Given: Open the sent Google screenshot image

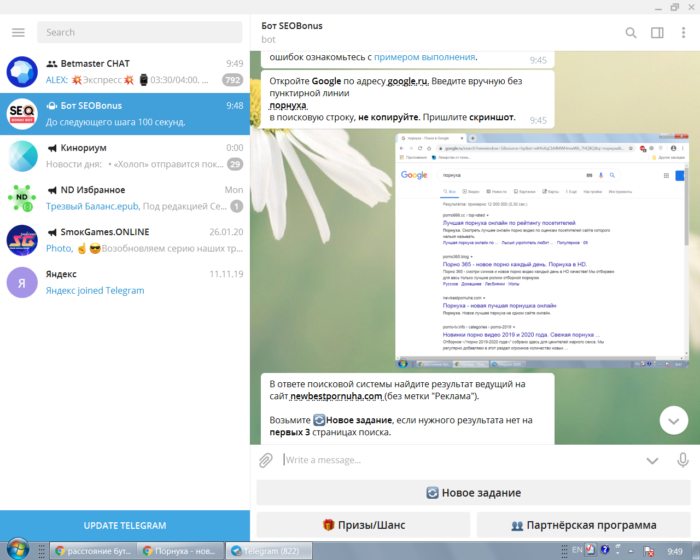Looking at the screenshot, I should click(542, 250).
